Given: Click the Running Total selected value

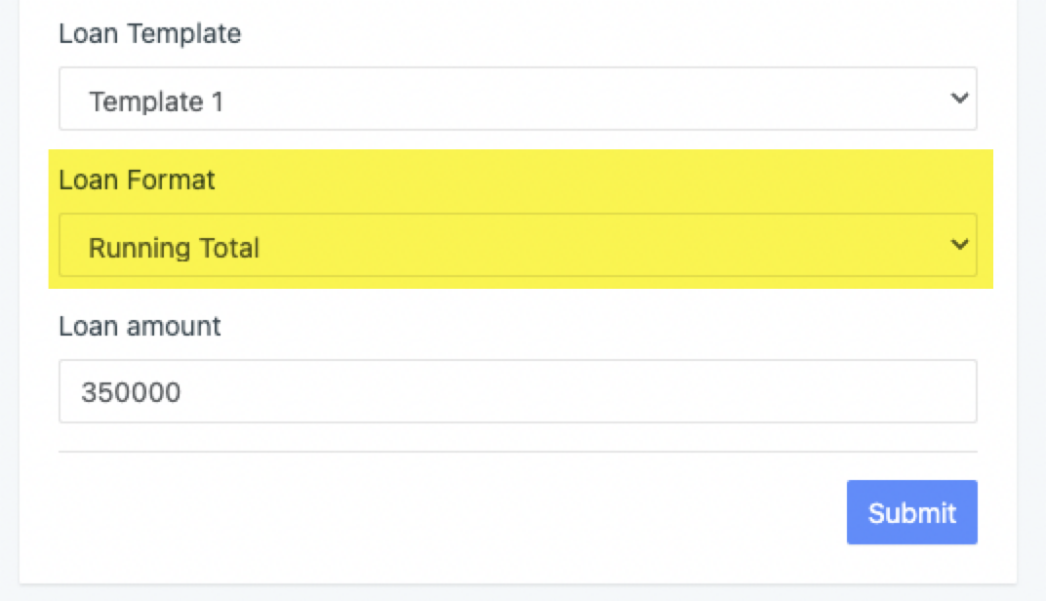Looking at the screenshot, I should [174, 248].
